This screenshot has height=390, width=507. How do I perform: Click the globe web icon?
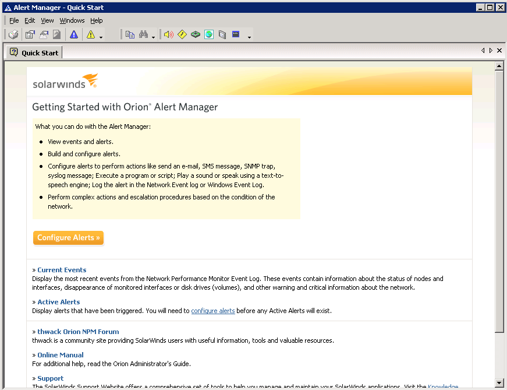pyautogui.click(x=209, y=34)
